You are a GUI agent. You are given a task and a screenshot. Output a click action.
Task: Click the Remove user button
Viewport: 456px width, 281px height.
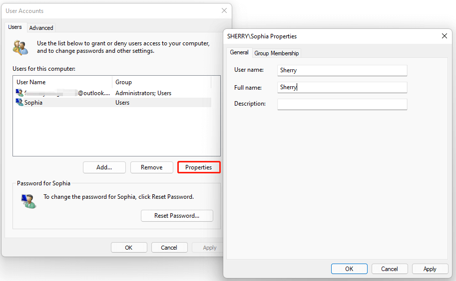tap(151, 167)
